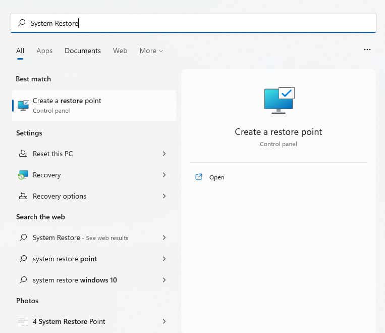Click the Photos section heading
Screen dimensions: 385x333
pos(27,301)
